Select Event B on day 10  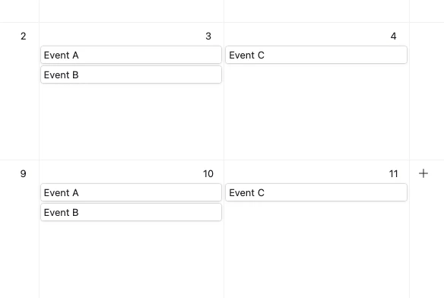(131, 212)
